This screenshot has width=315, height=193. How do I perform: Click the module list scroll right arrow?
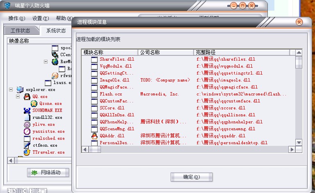pyautogui.click(x=292, y=149)
